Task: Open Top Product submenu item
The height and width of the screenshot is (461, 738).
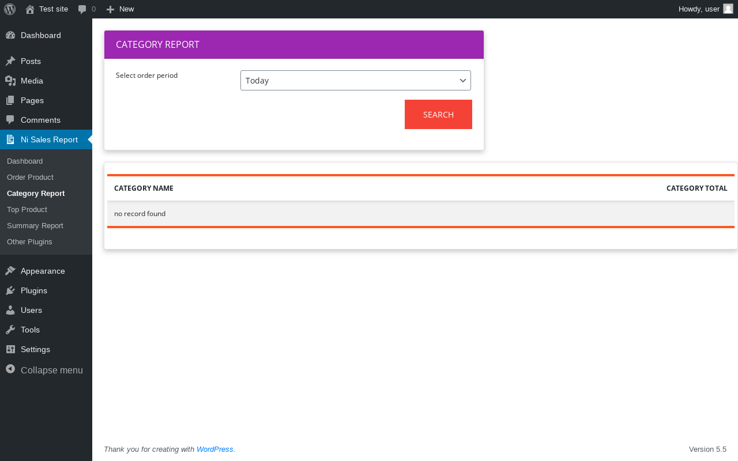Action: (27, 209)
